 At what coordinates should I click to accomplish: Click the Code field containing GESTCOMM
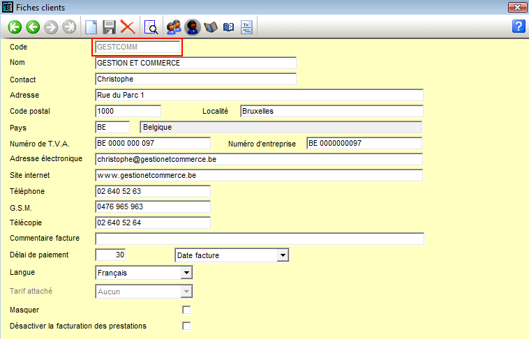click(x=137, y=47)
